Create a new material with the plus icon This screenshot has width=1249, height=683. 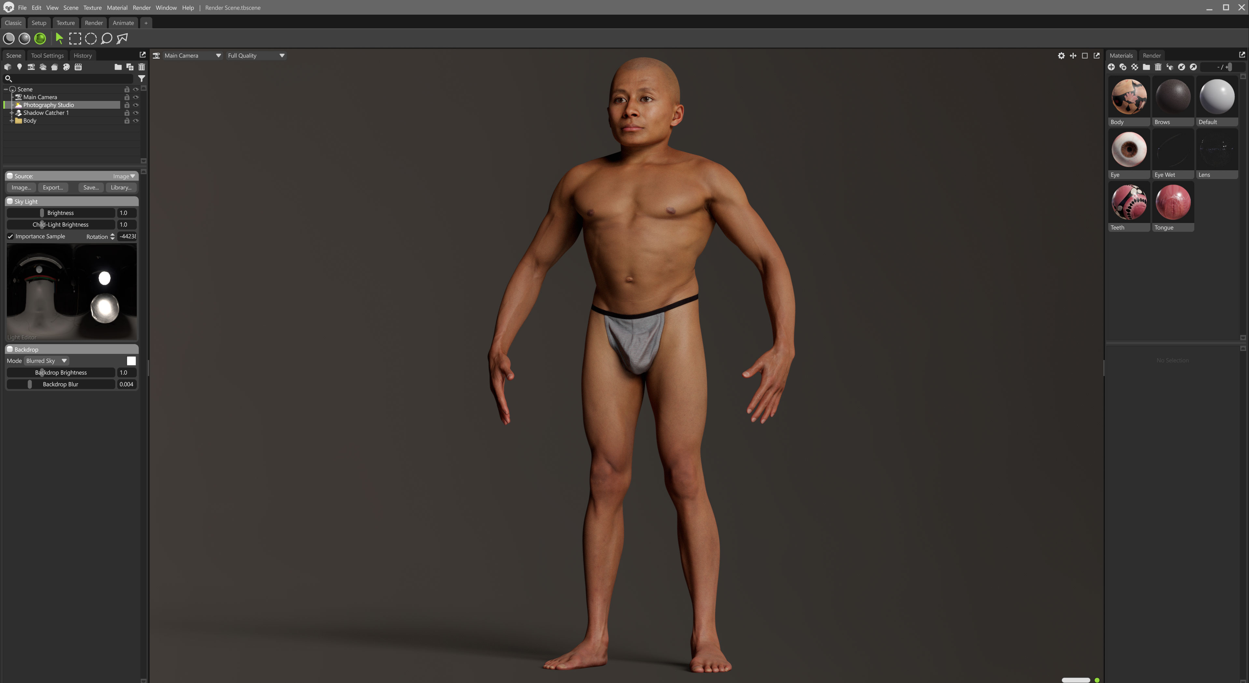click(x=1111, y=67)
